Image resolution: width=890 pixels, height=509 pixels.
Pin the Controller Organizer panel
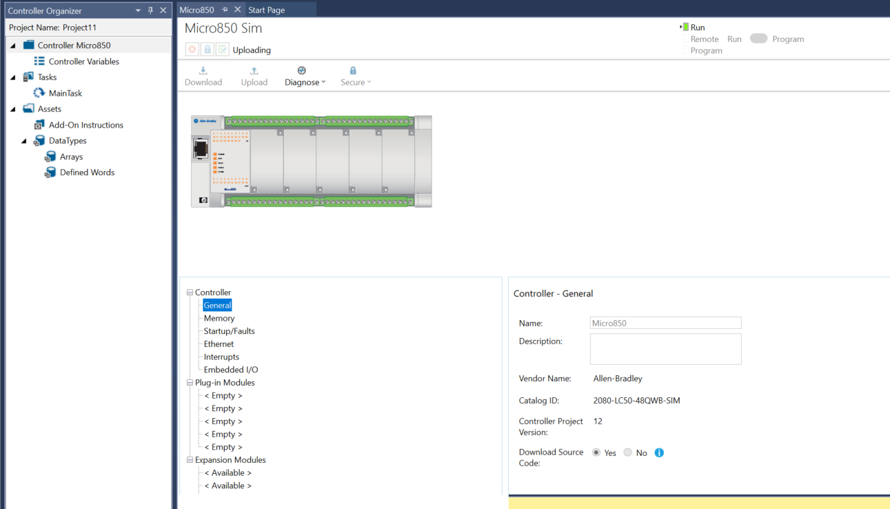pyautogui.click(x=150, y=10)
